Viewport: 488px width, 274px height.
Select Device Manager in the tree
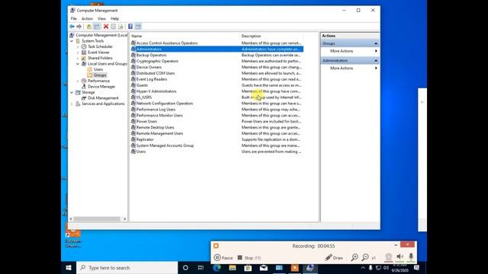[101, 87]
